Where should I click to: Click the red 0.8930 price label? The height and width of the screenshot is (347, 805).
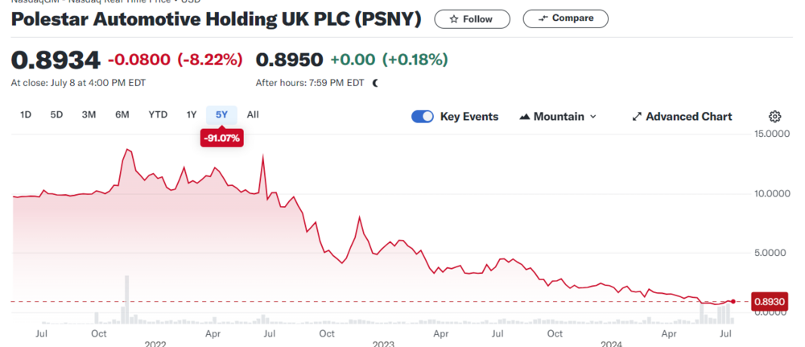pos(768,301)
